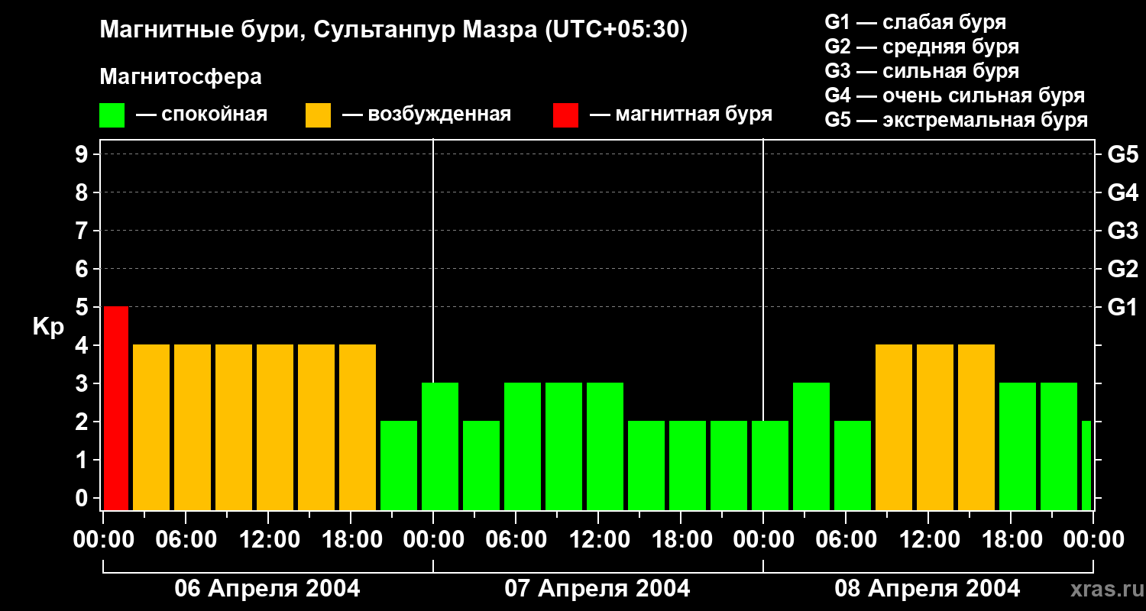The width and height of the screenshot is (1146, 611).
Task: Click the 'G3 — сильная буря' legend line
Action: point(922,71)
